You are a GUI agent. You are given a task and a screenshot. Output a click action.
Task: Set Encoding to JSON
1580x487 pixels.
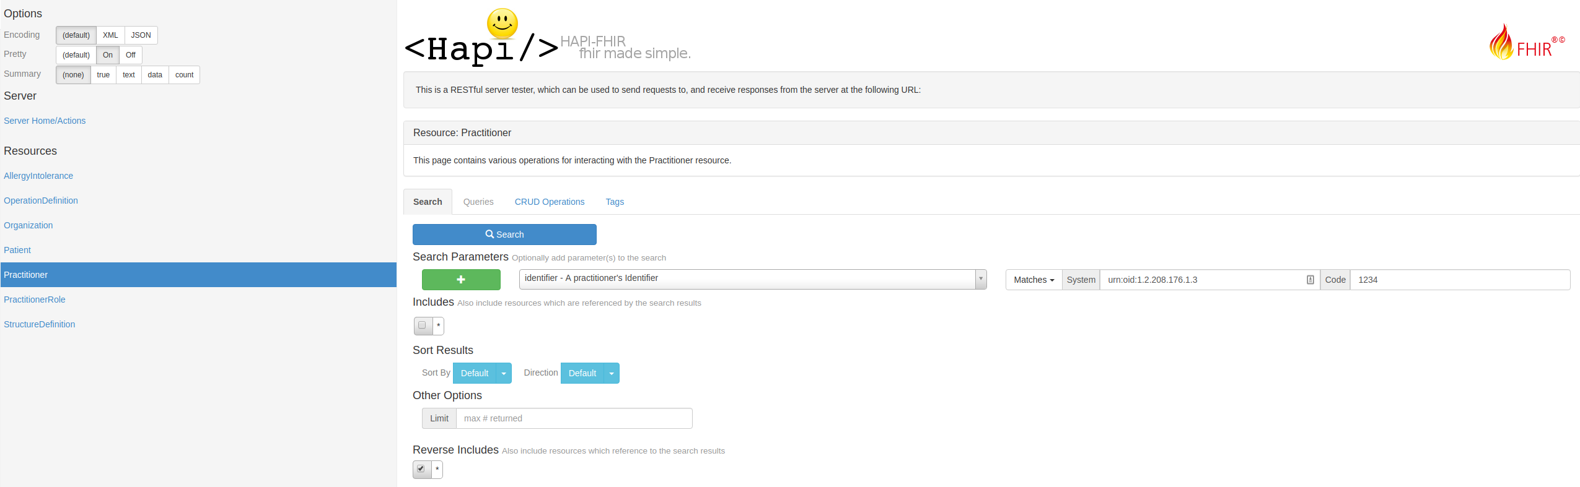pyautogui.click(x=141, y=35)
